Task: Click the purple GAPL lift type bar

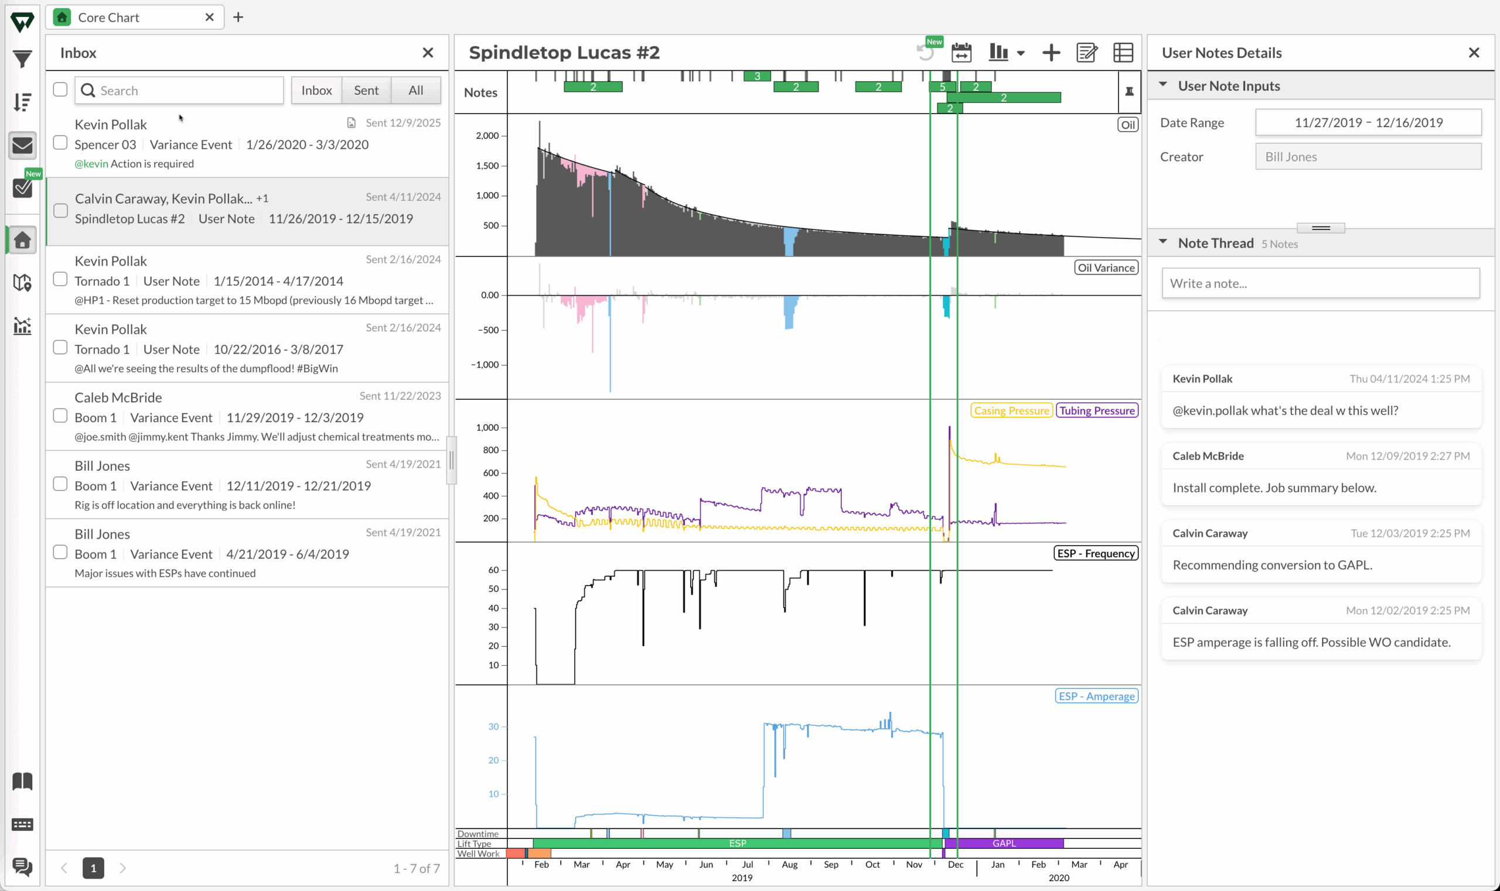Action: 1004,843
